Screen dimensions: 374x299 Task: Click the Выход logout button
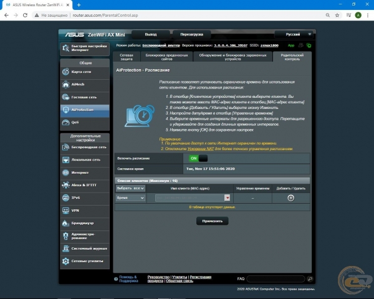click(151, 34)
